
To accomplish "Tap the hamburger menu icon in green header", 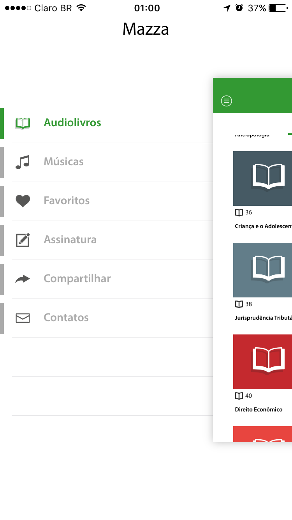I will click(x=226, y=101).
